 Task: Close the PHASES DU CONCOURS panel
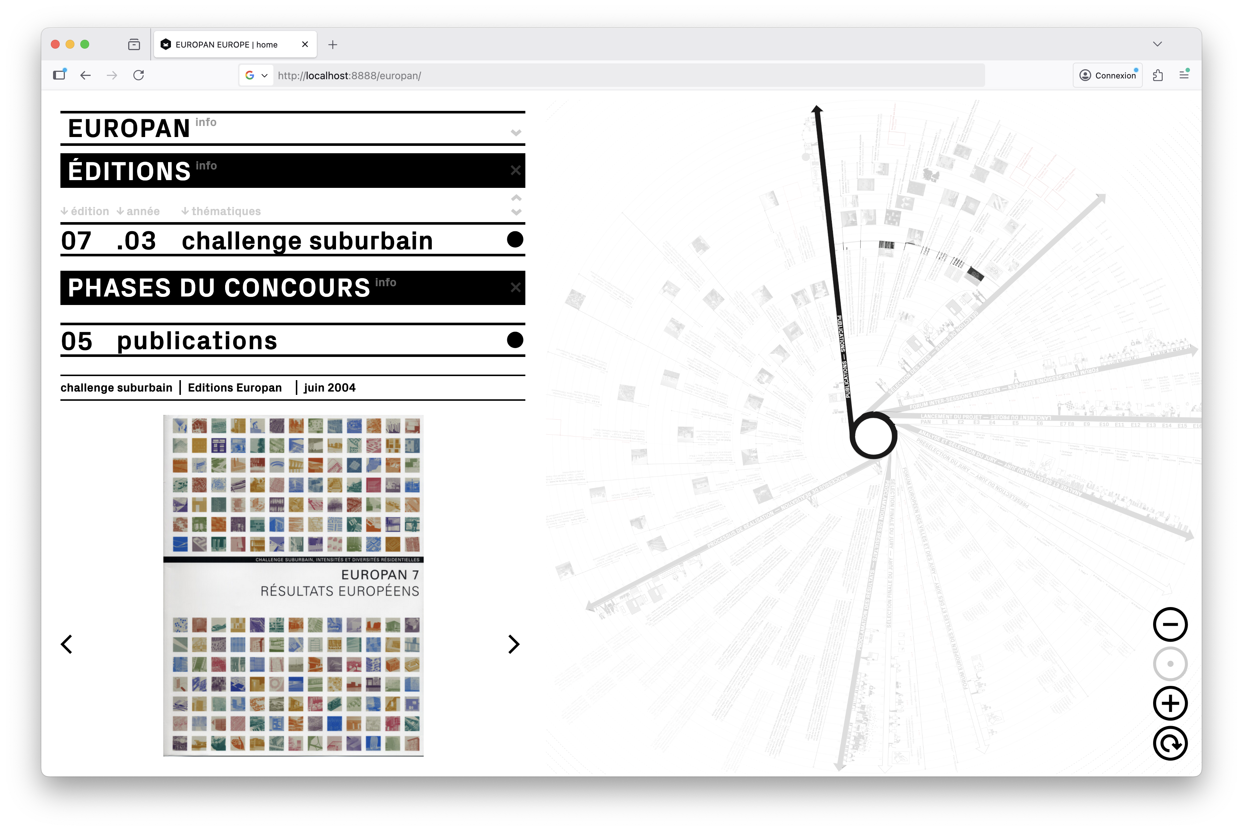click(x=515, y=287)
